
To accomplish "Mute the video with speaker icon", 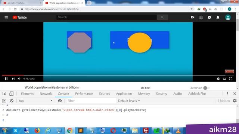I will [x=19, y=79].
